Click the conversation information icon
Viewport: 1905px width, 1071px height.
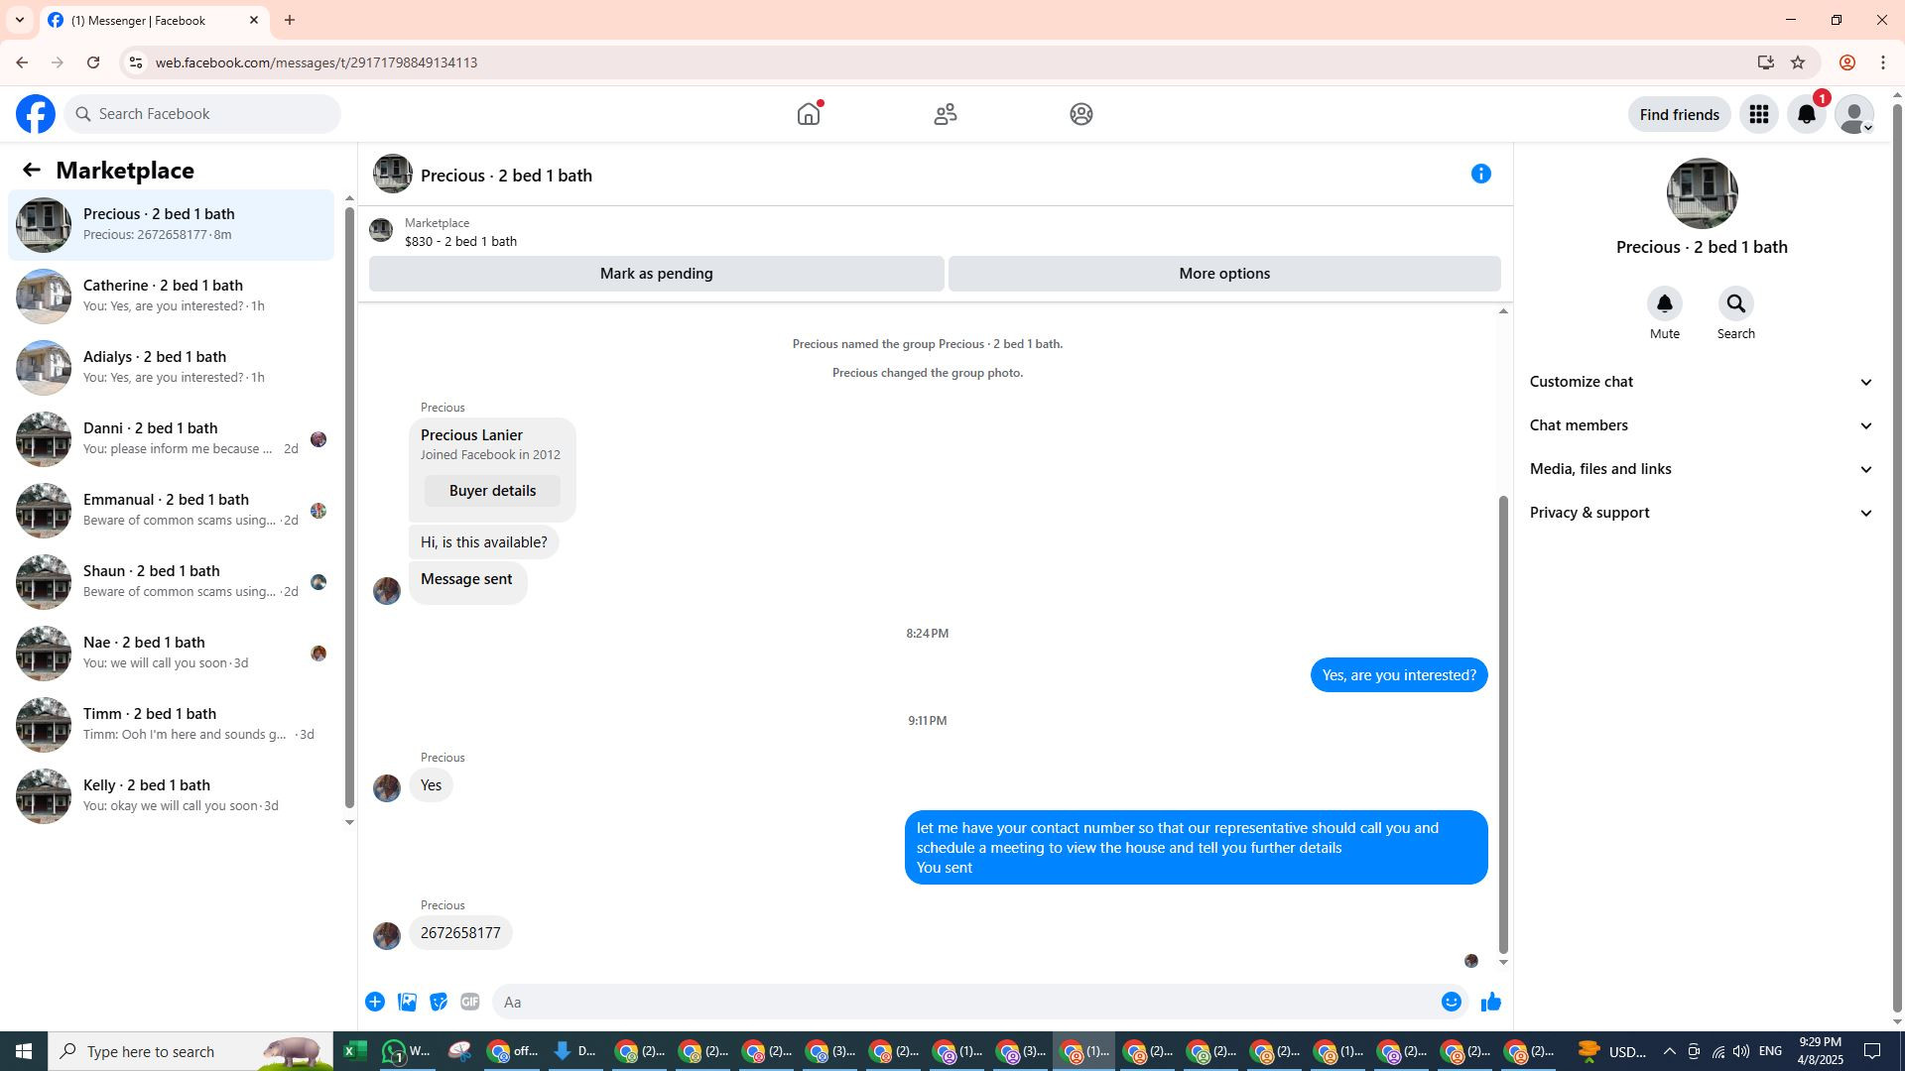(1480, 175)
